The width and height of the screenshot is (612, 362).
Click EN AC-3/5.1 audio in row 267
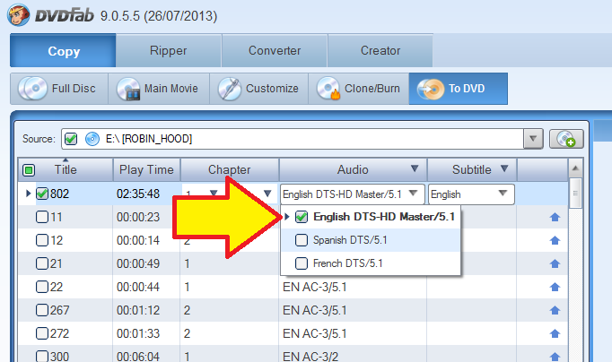tap(315, 311)
